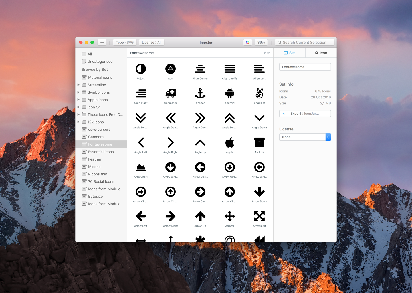412x293 pixels.
Task: Expand the Streamline set
Action: tap(78, 85)
